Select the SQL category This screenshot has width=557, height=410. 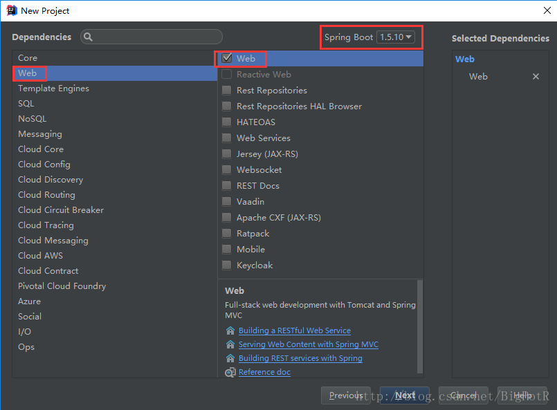point(115,104)
